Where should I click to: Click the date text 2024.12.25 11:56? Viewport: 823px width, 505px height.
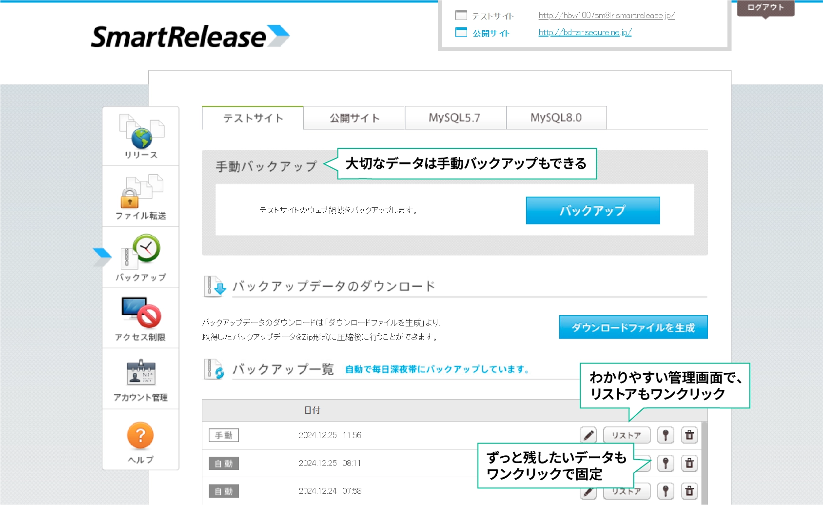click(x=330, y=435)
